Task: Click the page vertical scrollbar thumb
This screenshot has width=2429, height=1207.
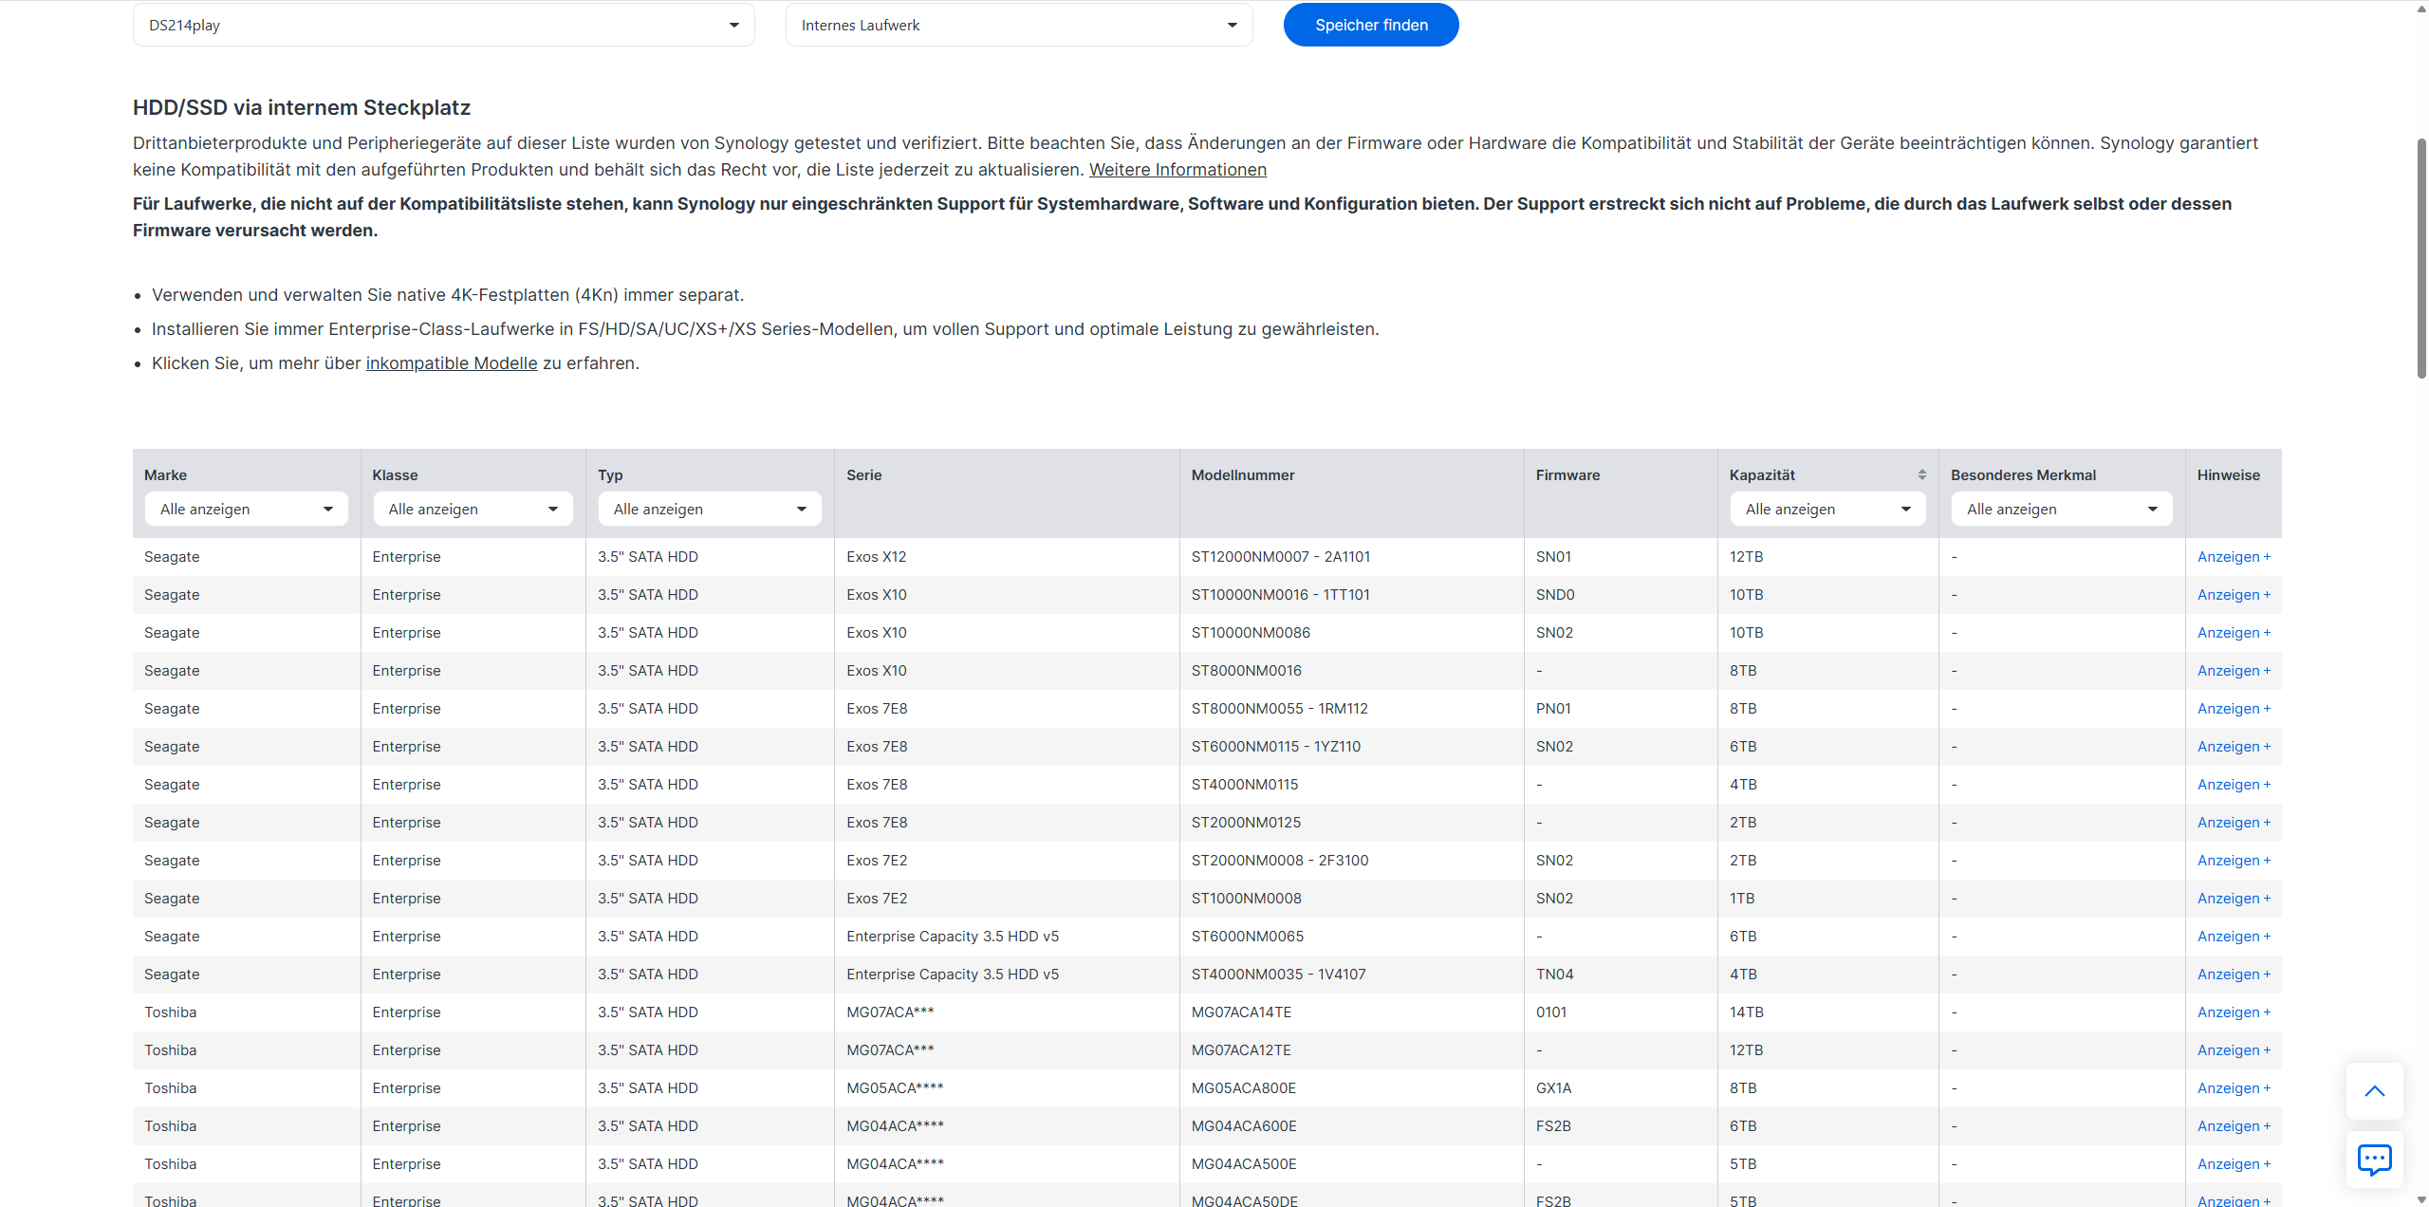Action: pyautogui.click(x=2420, y=256)
